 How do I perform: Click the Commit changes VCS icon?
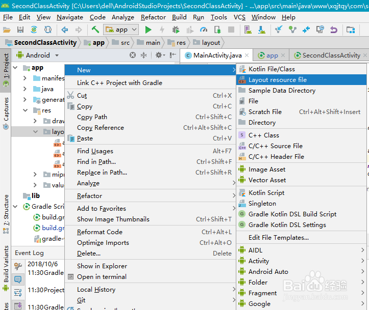[x=292, y=30]
